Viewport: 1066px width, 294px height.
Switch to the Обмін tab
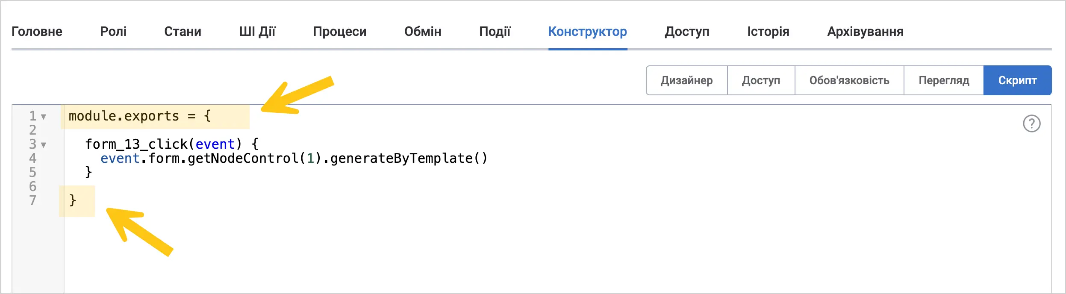pyautogui.click(x=423, y=32)
